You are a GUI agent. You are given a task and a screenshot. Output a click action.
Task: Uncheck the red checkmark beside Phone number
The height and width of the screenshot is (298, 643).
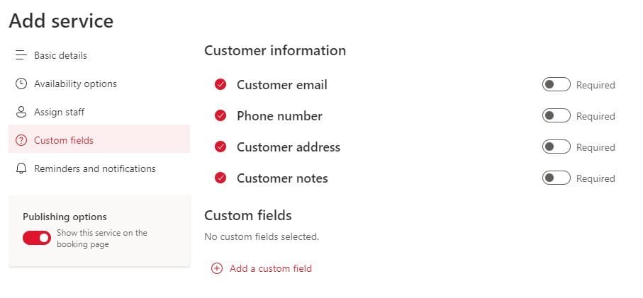[220, 116]
